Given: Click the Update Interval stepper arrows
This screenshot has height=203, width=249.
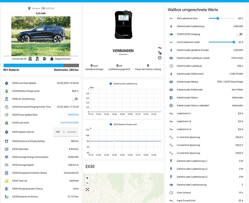Looking at the screenshot, I should click(64, 132).
